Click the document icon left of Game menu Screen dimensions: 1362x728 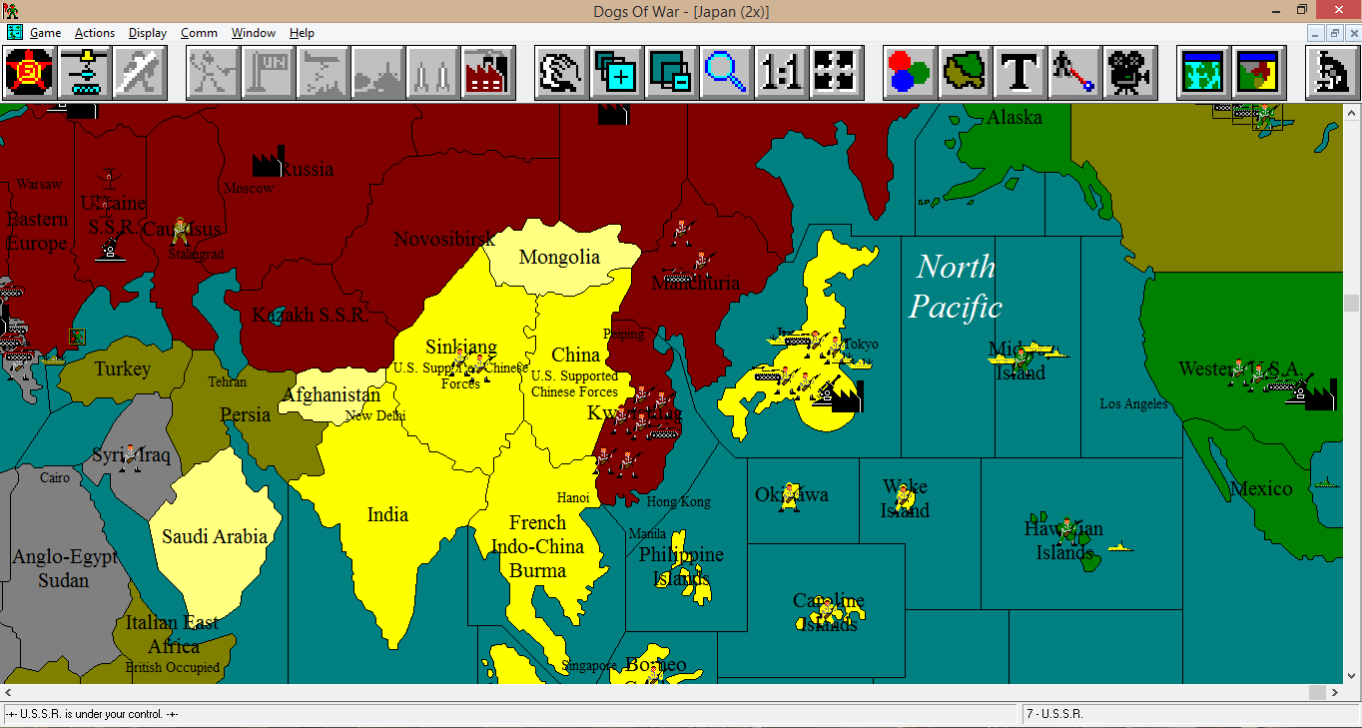[x=14, y=33]
